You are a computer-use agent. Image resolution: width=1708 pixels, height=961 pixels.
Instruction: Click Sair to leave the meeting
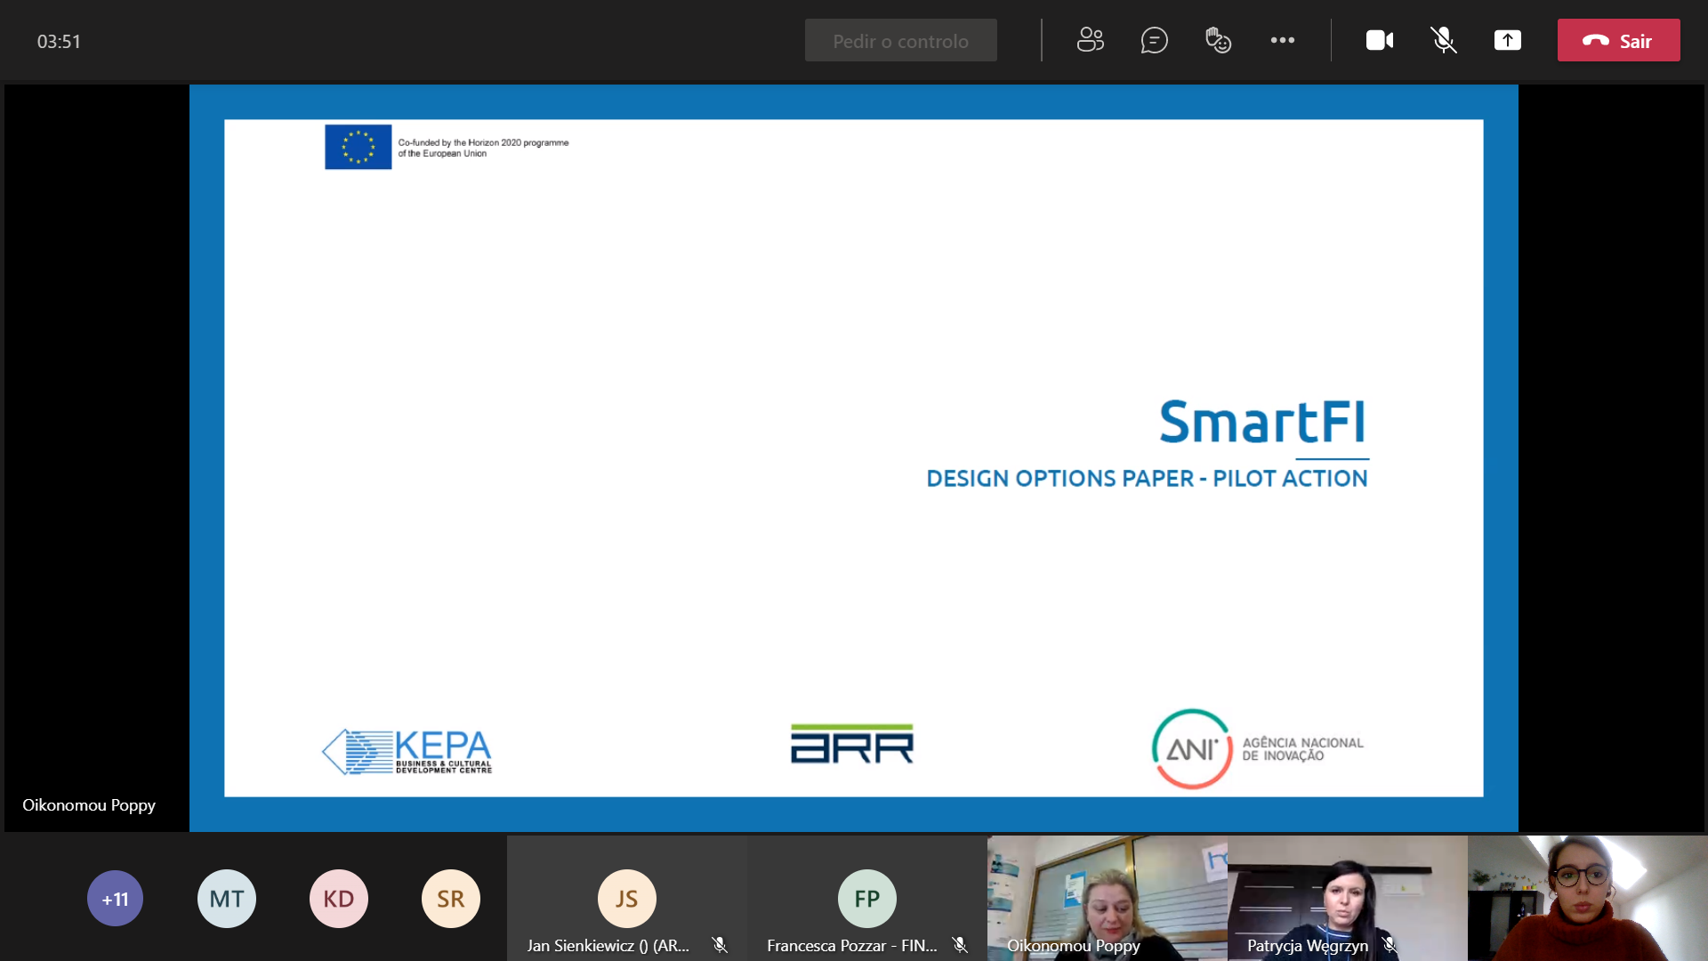click(1618, 40)
